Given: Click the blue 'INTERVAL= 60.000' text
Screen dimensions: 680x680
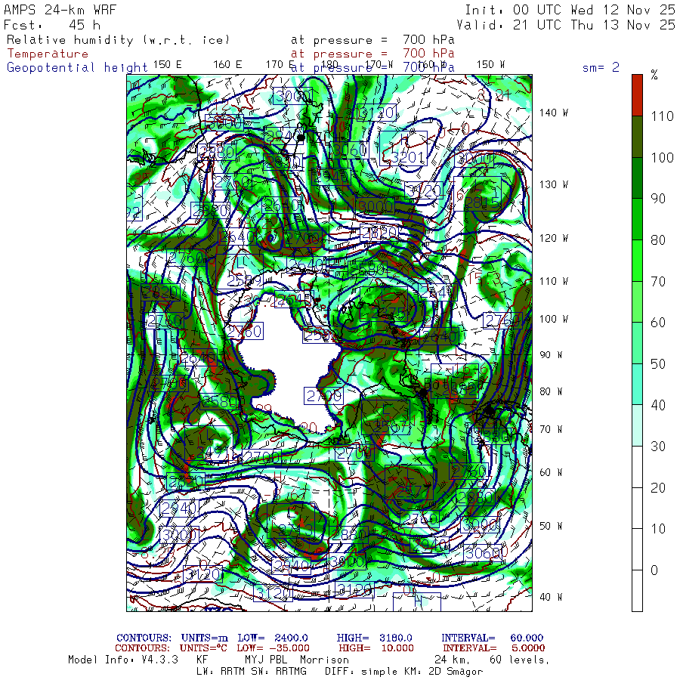Looking at the screenshot, I should (x=492, y=638).
